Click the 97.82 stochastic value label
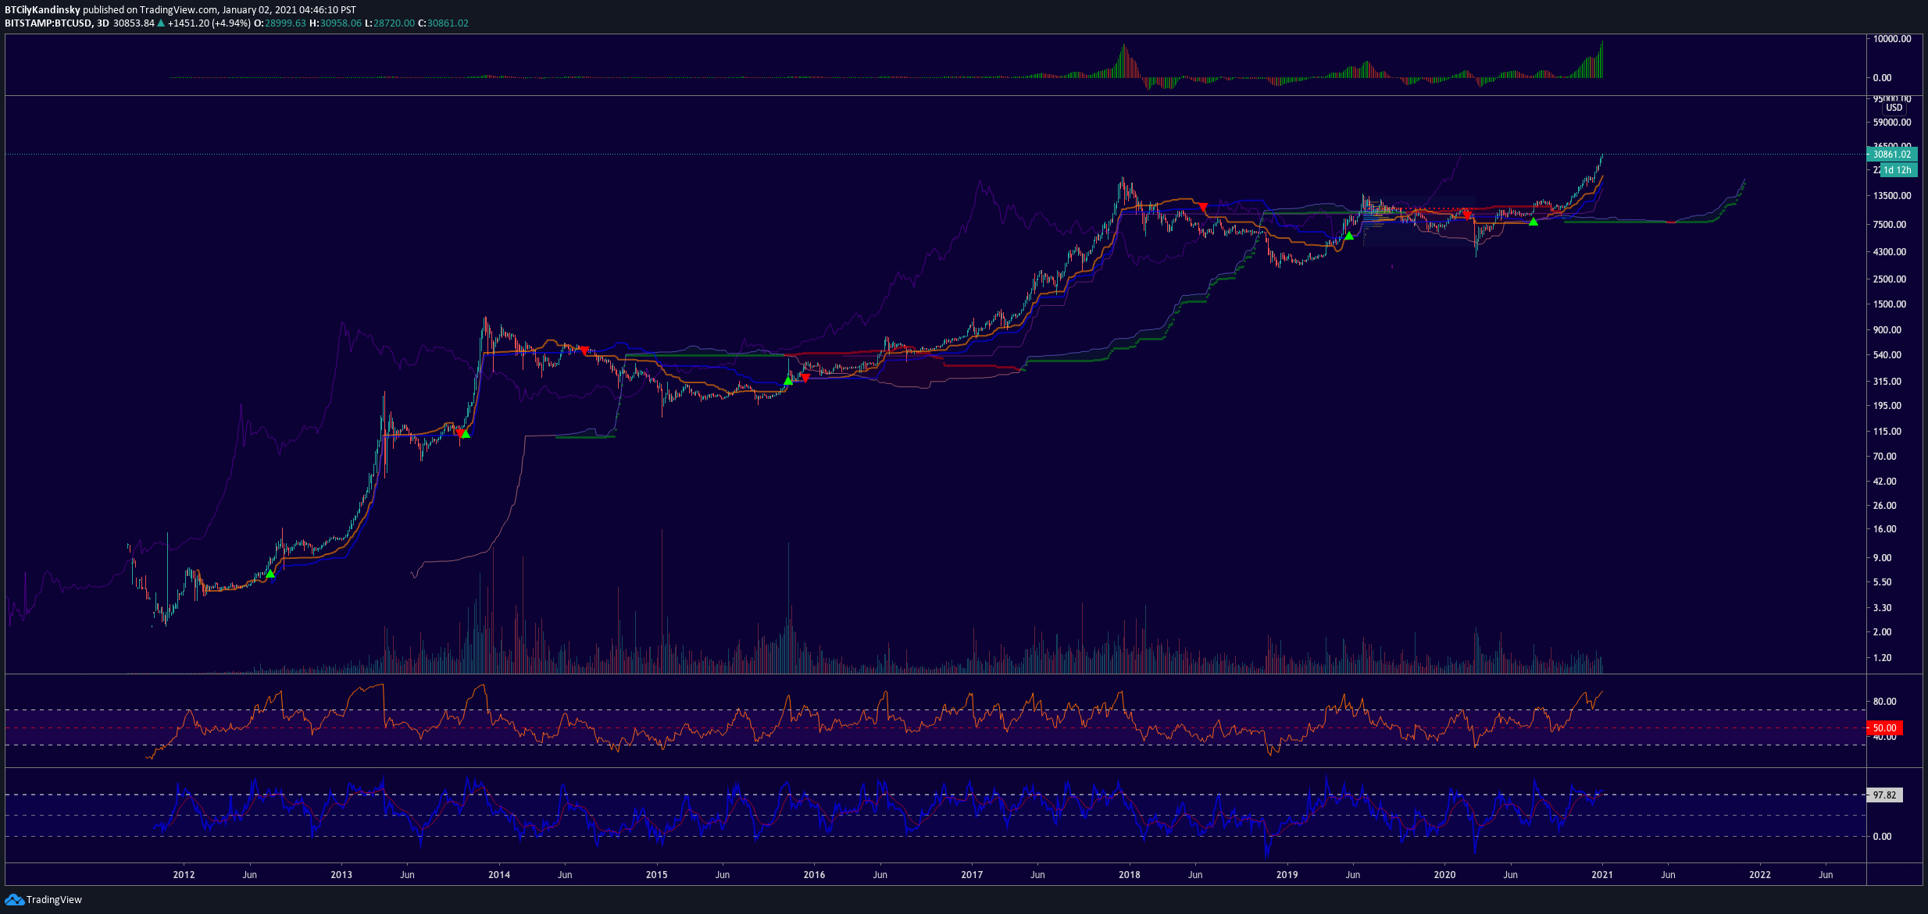The width and height of the screenshot is (1928, 914). 1884,795
